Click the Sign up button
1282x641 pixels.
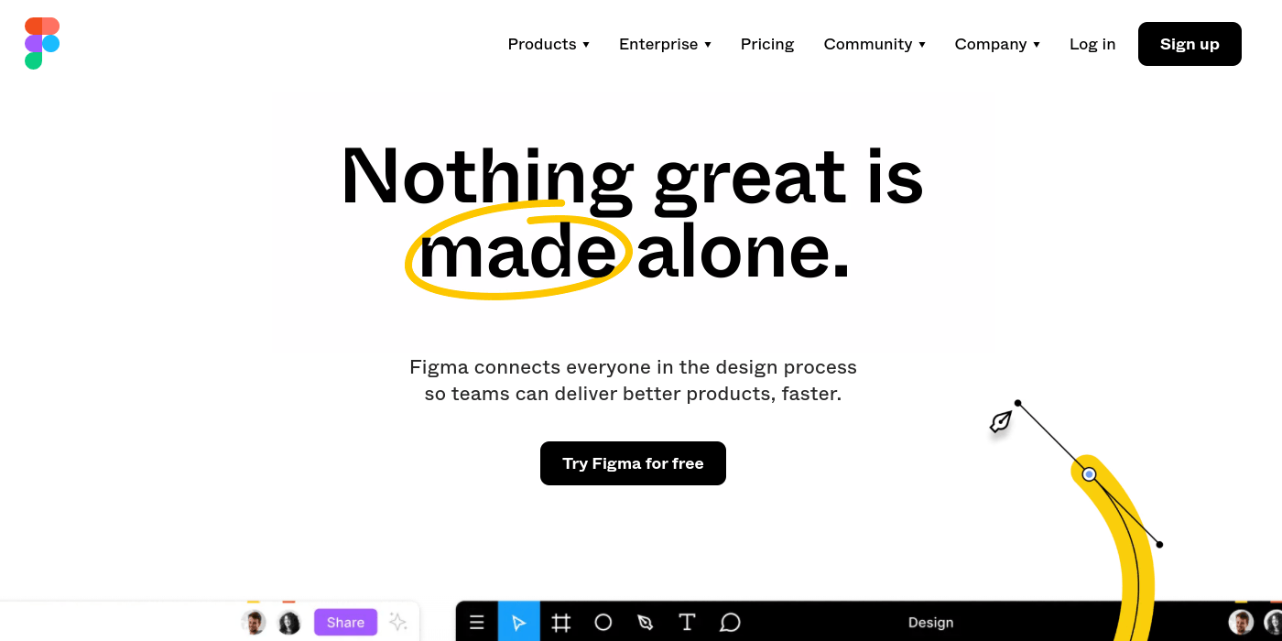coord(1190,43)
